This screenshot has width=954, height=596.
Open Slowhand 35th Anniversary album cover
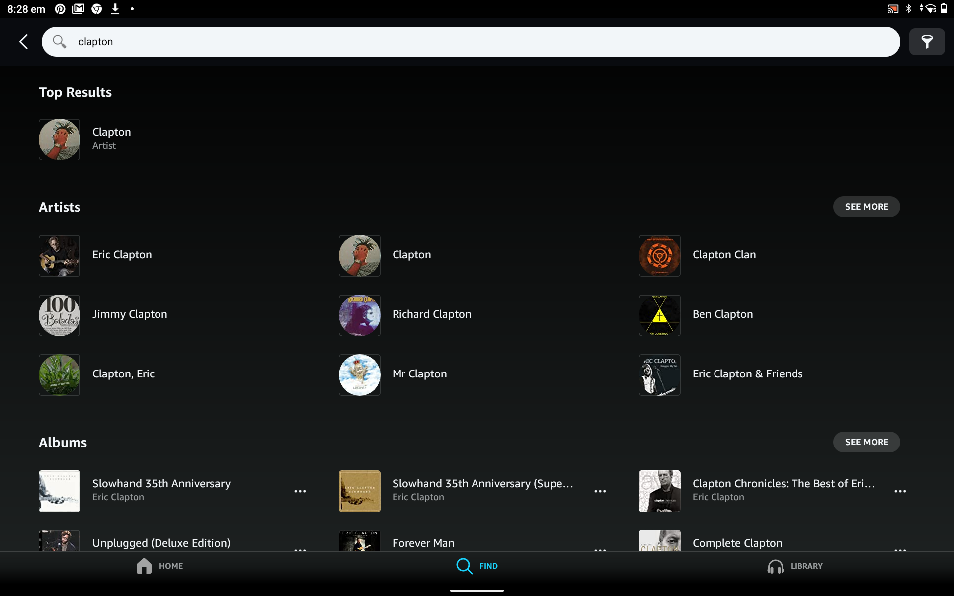click(x=60, y=491)
